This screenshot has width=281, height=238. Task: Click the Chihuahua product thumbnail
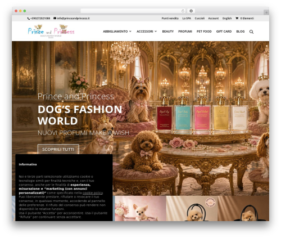(140, 208)
